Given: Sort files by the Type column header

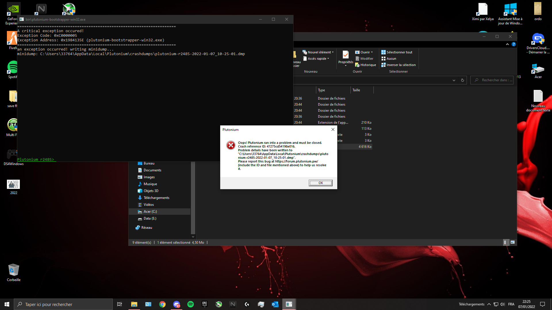Looking at the screenshot, I should click(x=333, y=90).
